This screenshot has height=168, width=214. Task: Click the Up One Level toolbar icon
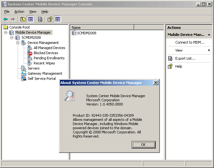click(x=23, y=19)
